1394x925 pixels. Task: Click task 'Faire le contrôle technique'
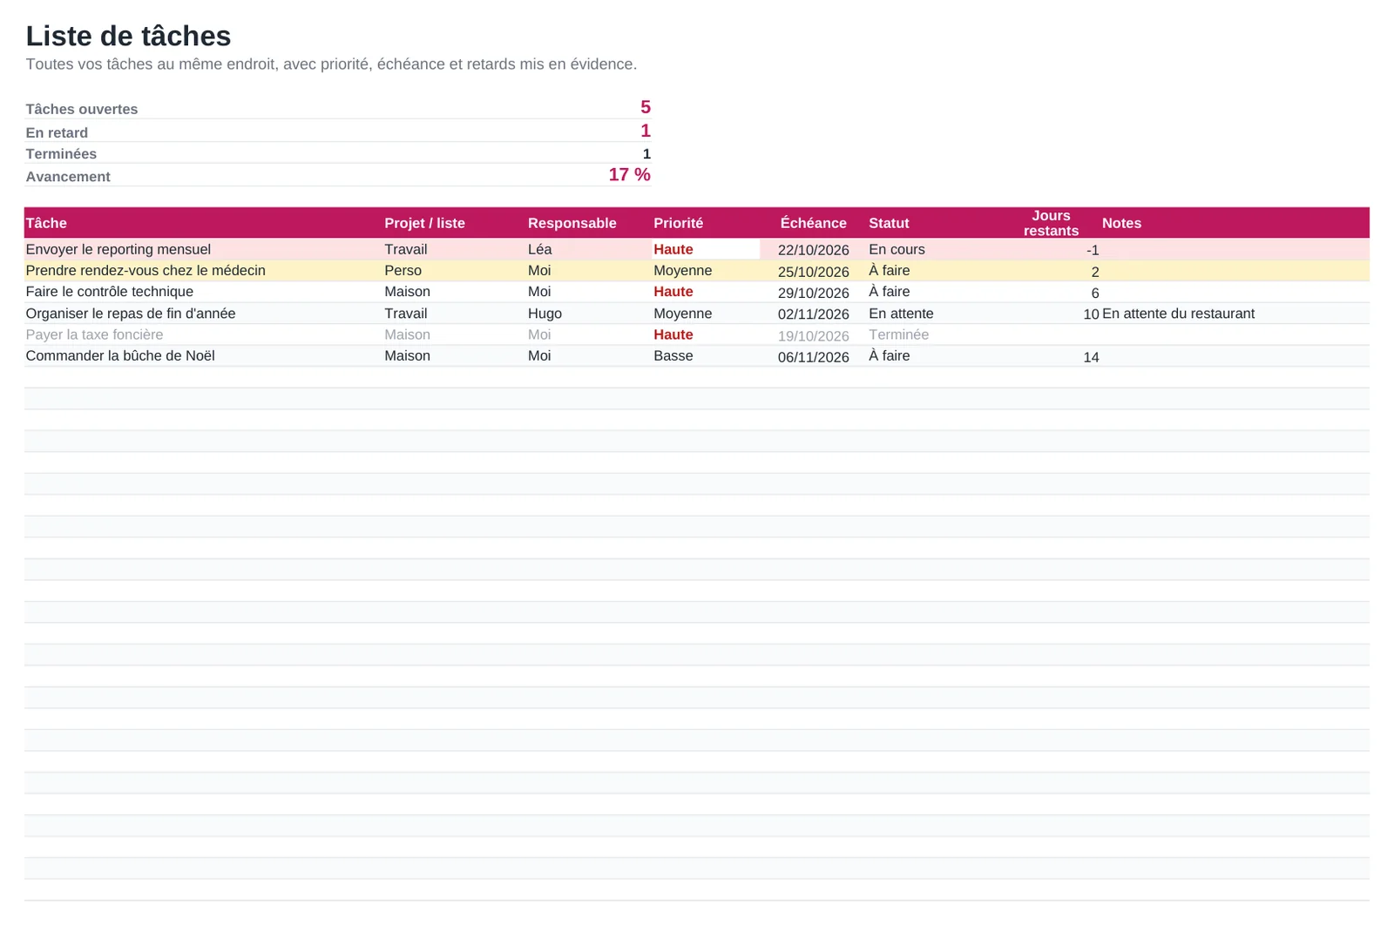(109, 292)
